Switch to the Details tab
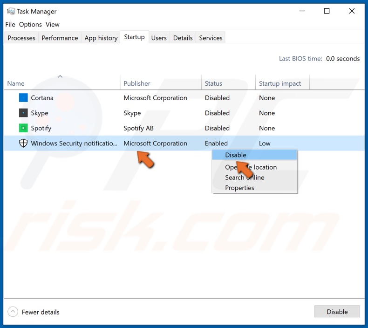 [x=183, y=38]
